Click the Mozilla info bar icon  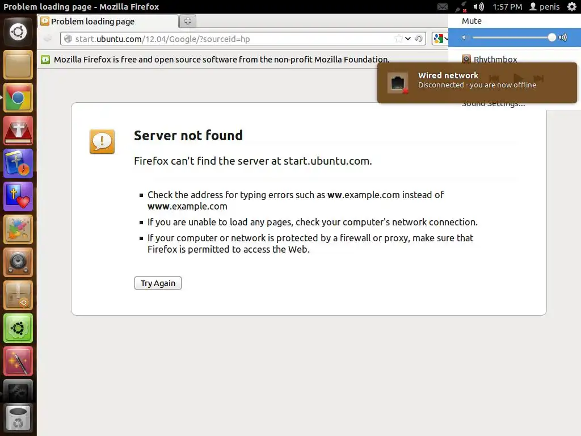coord(45,59)
